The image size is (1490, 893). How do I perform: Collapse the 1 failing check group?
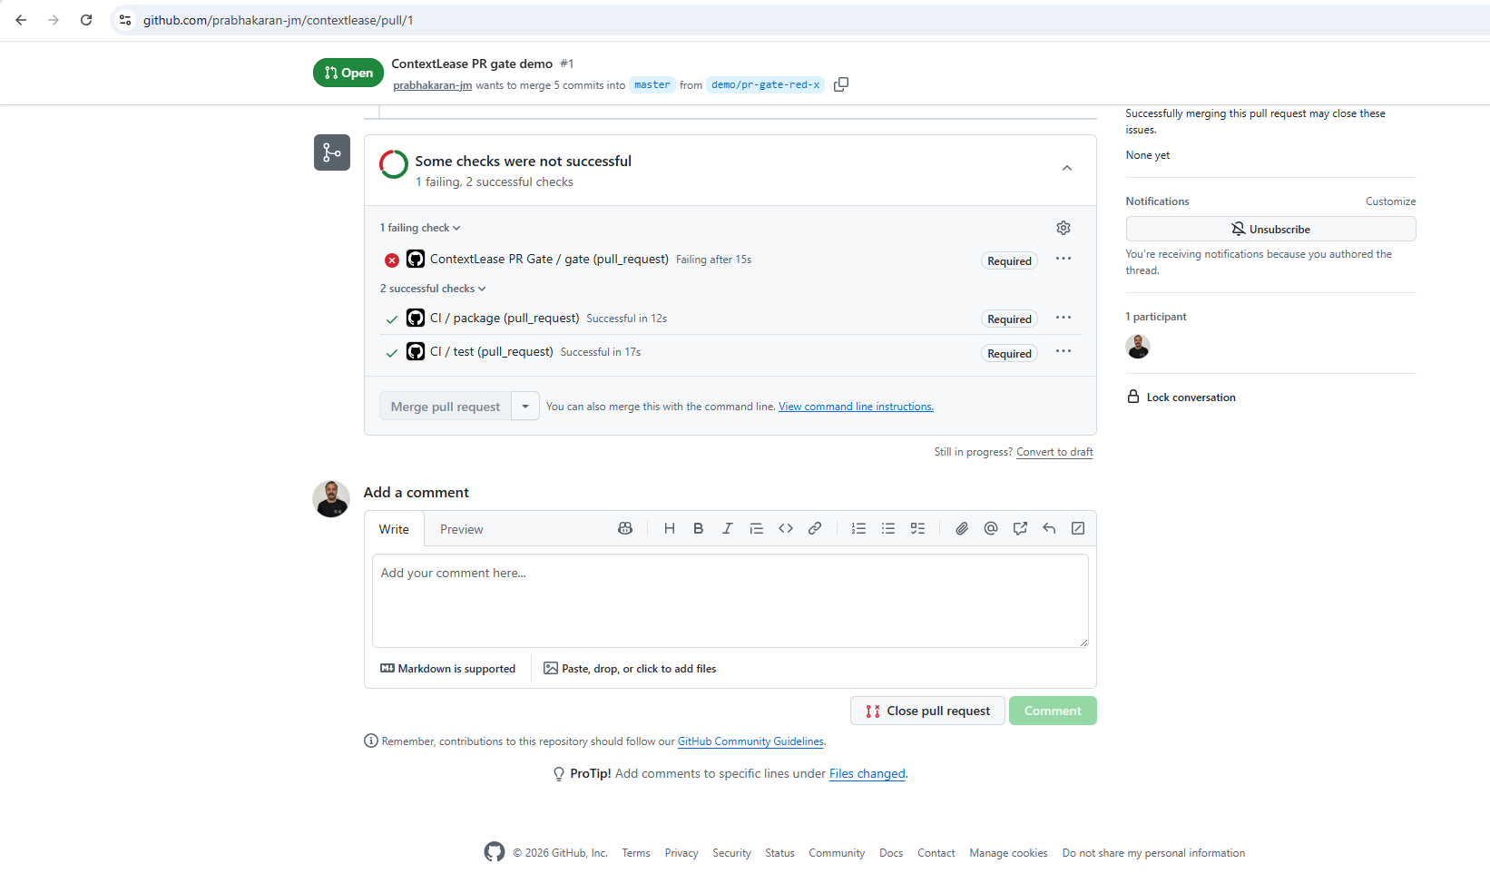(x=420, y=228)
